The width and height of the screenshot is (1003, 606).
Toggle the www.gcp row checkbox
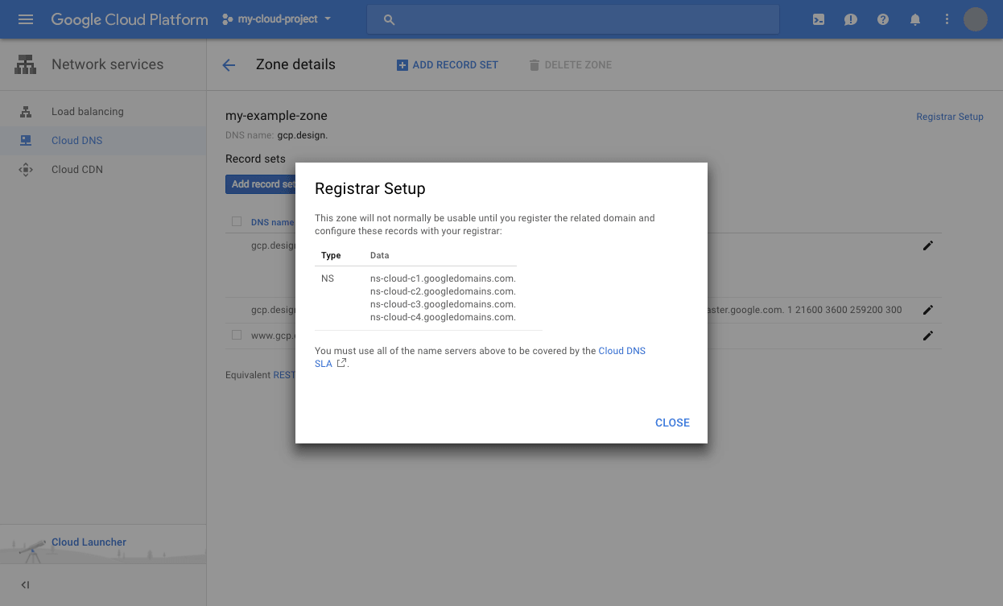pyautogui.click(x=237, y=335)
